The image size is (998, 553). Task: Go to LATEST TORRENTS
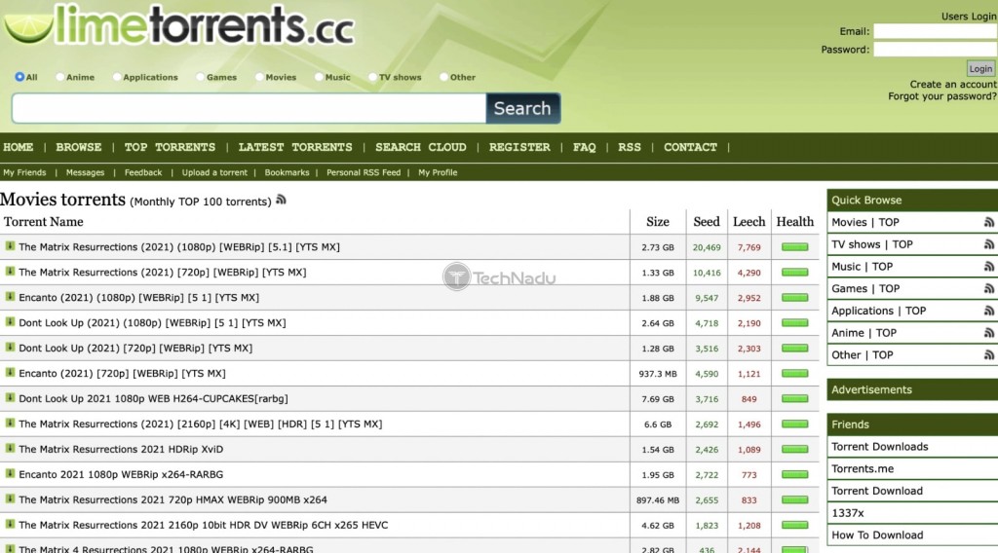coord(295,147)
